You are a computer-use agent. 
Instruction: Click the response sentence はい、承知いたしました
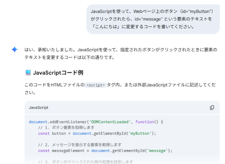point(121,53)
